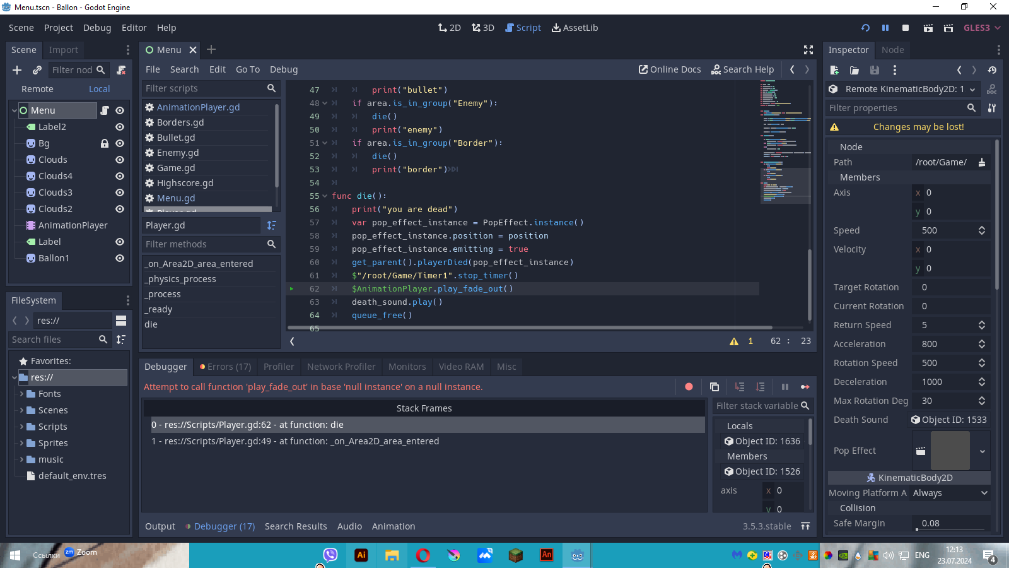Toggle visibility of Ballon1 node
1009x568 pixels.
(120, 258)
